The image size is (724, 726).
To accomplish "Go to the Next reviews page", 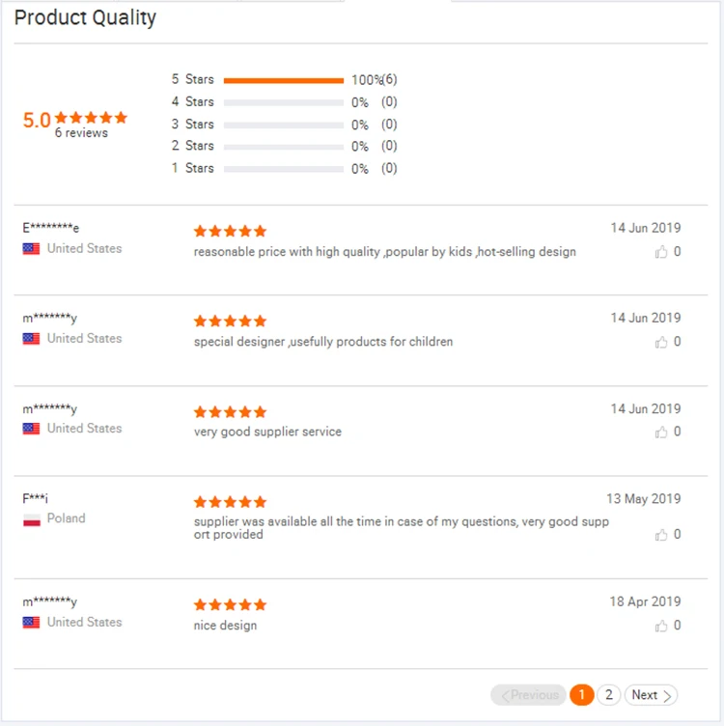I will 651,695.
